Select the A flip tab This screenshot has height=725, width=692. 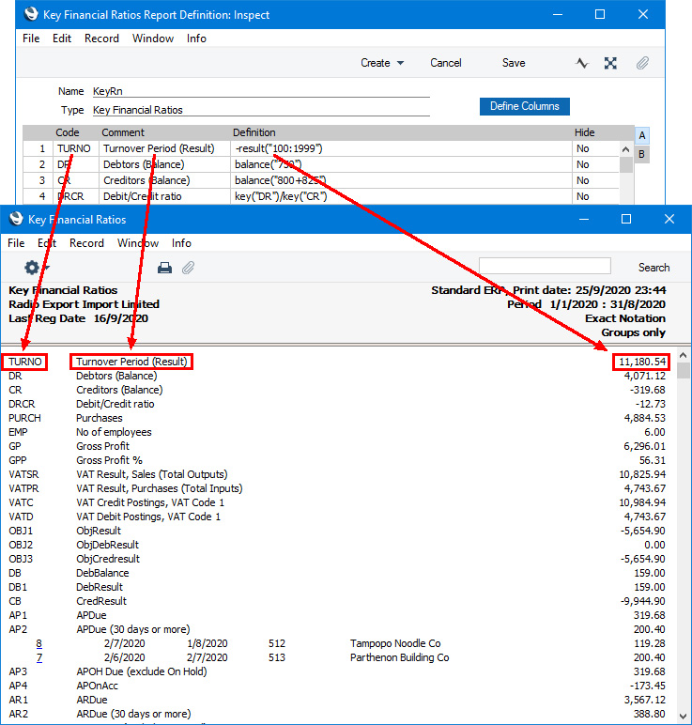click(641, 135)
